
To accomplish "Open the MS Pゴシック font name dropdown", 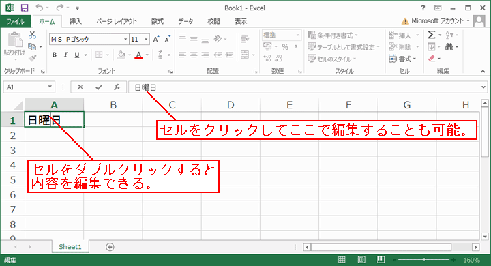I will (125, 39).
